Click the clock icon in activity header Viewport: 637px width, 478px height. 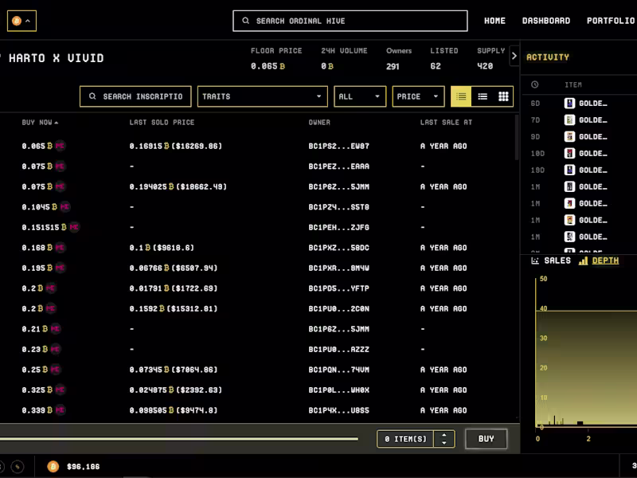click(x=534, y=84)
